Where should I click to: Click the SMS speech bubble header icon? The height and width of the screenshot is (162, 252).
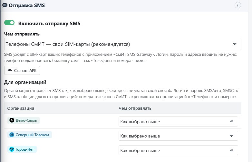[5, 5]
